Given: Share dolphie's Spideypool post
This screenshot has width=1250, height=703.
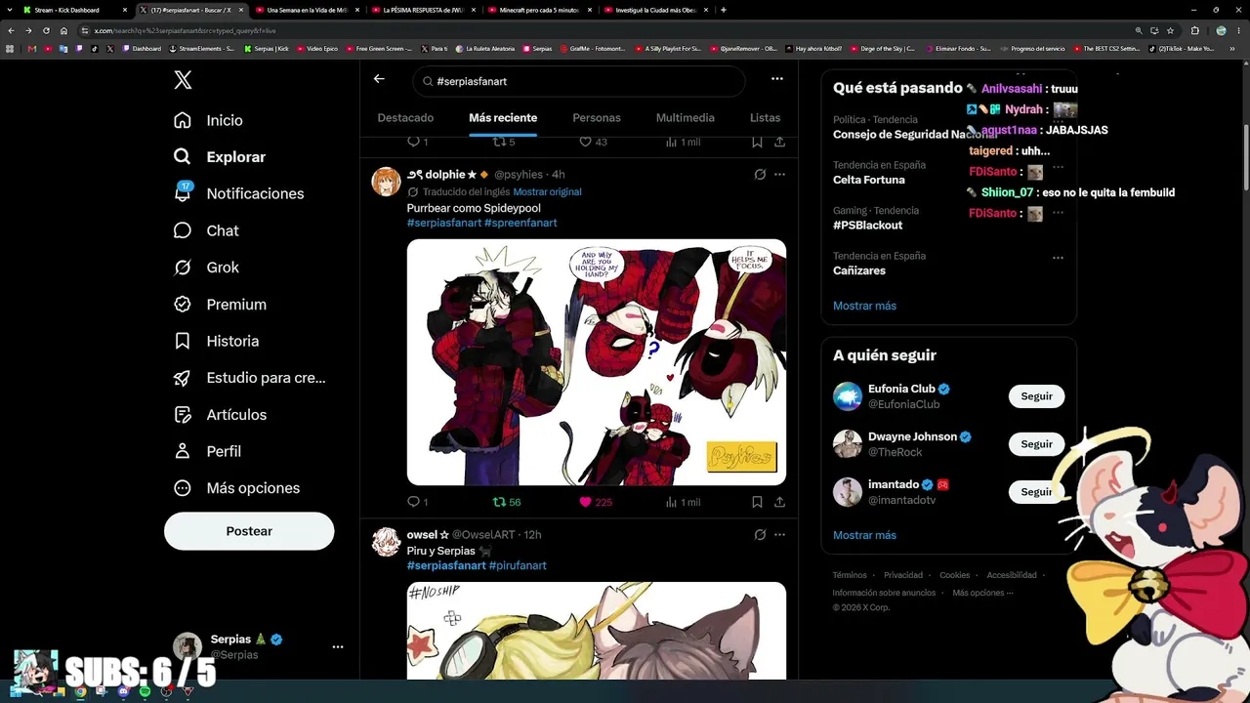Looking at the screenshot, I should [779, 502].
